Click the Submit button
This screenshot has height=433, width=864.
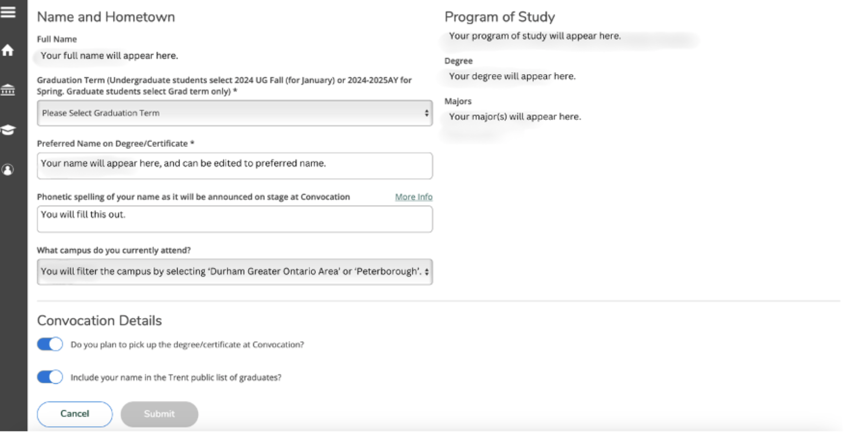[x=159, y=414]
